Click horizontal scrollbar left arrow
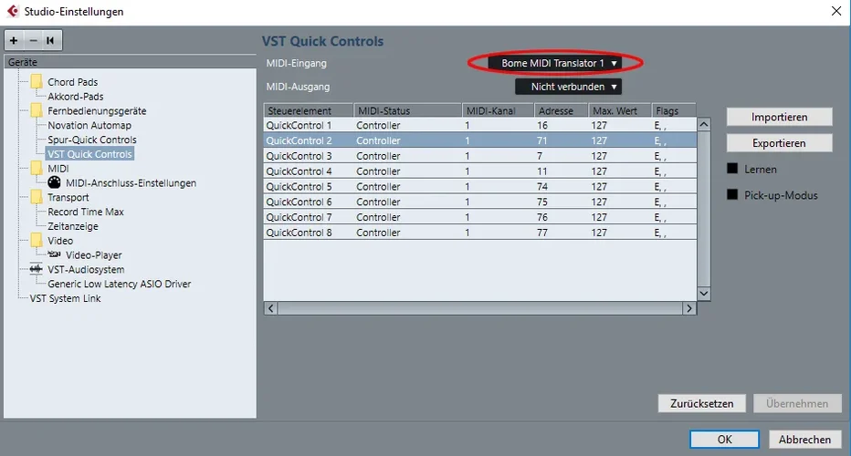 point(270,308)
